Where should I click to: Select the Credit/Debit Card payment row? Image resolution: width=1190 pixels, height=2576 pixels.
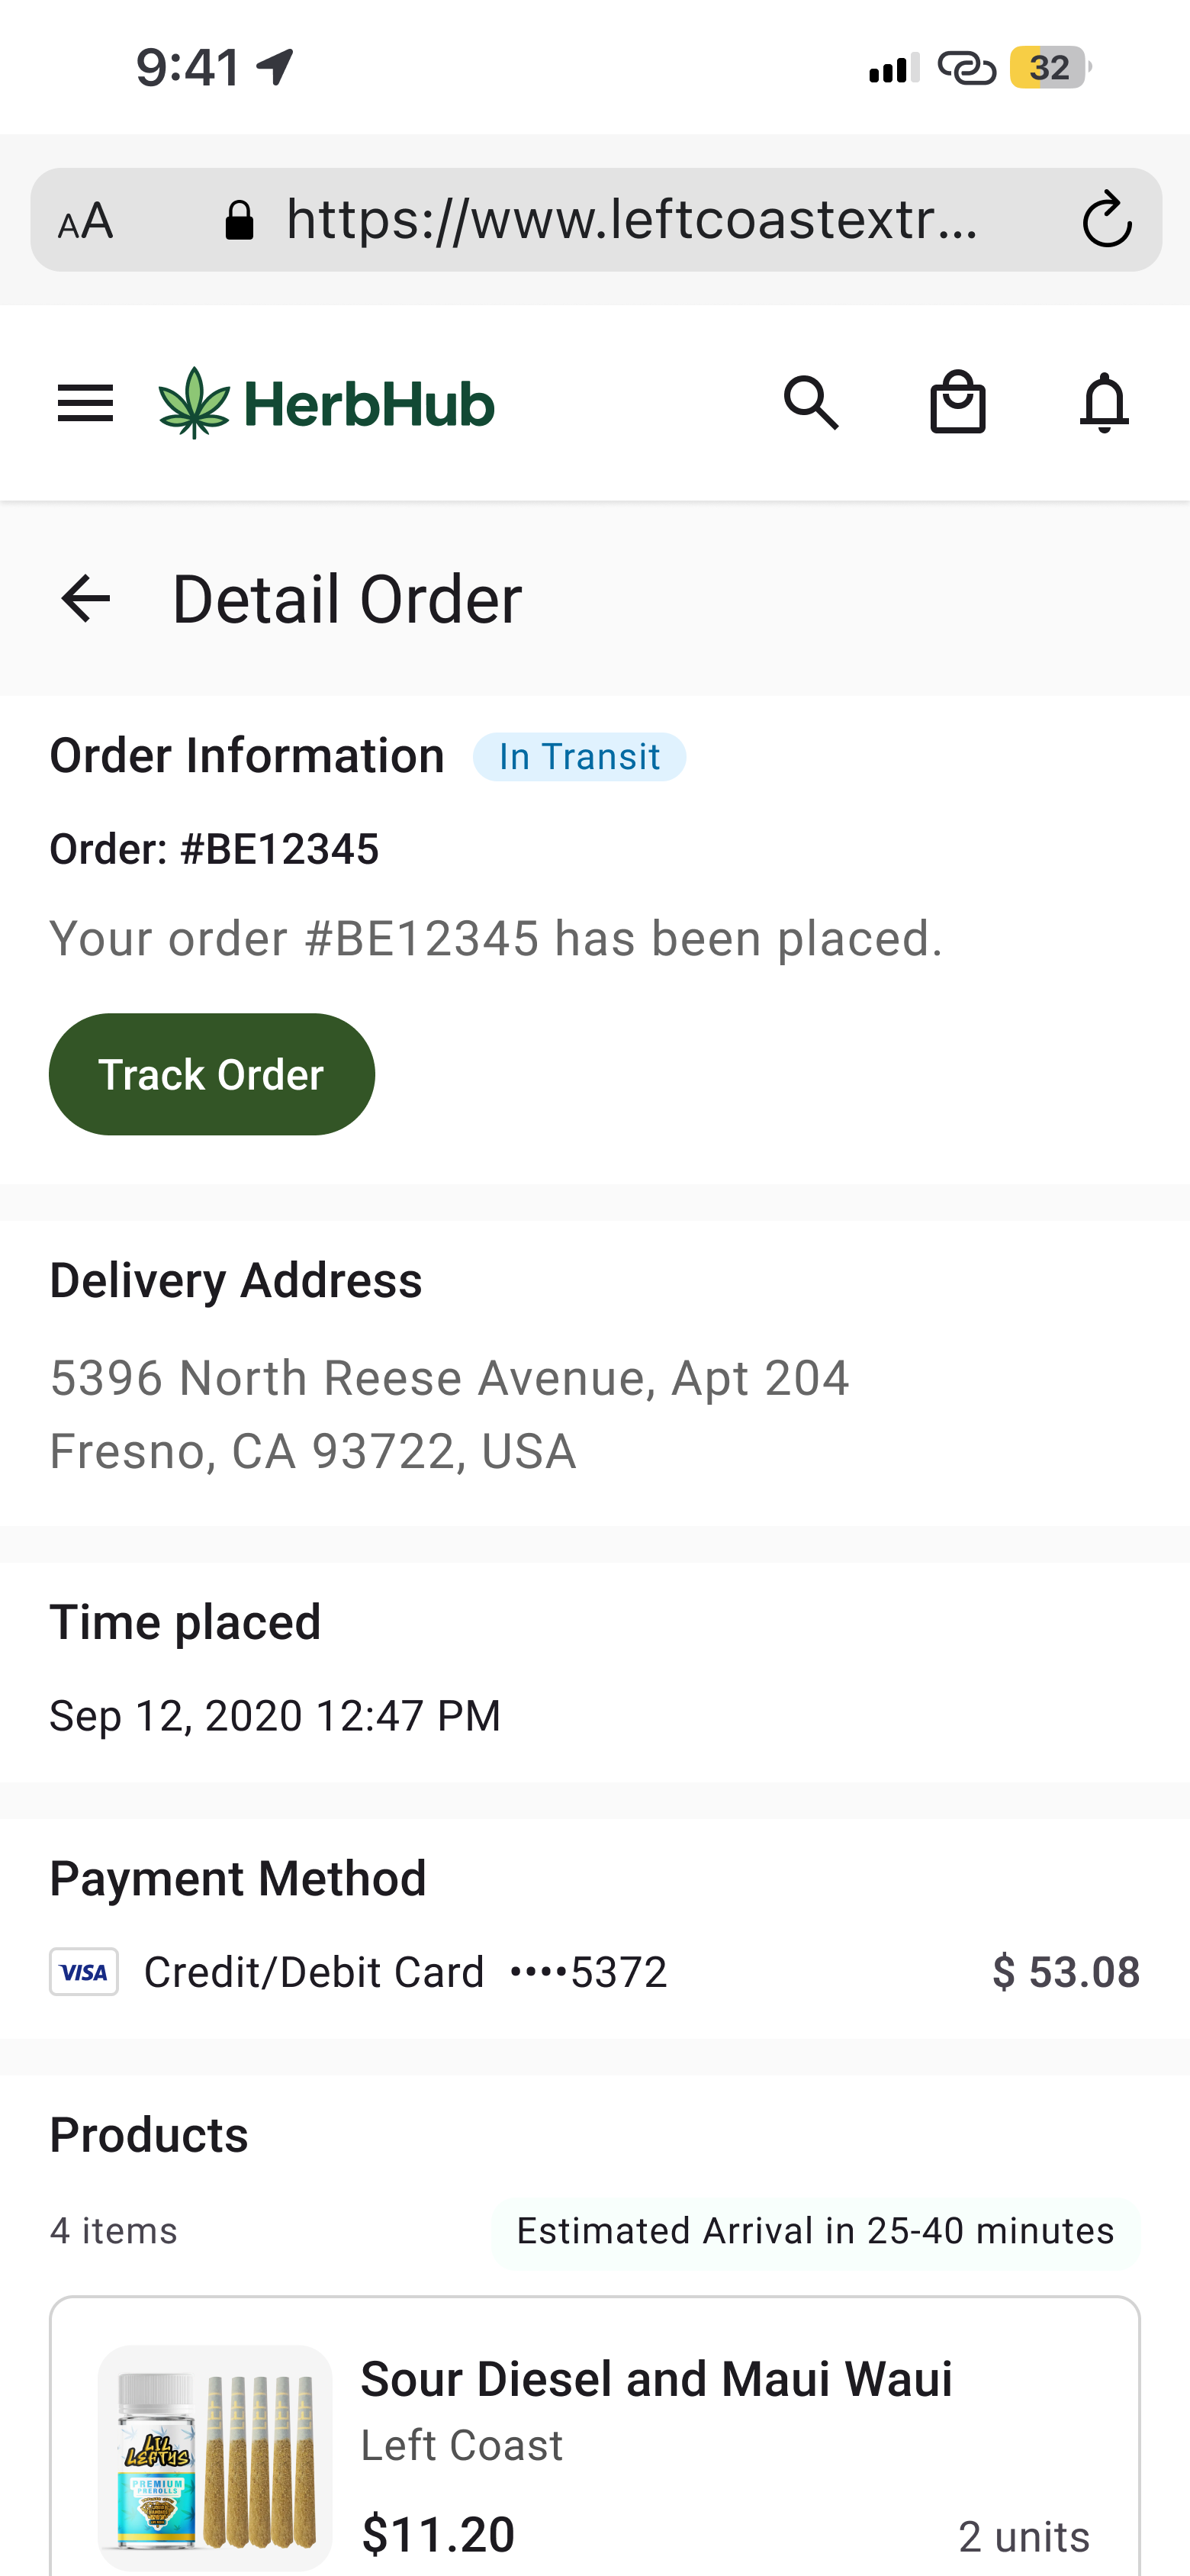tap(595, 1972)
